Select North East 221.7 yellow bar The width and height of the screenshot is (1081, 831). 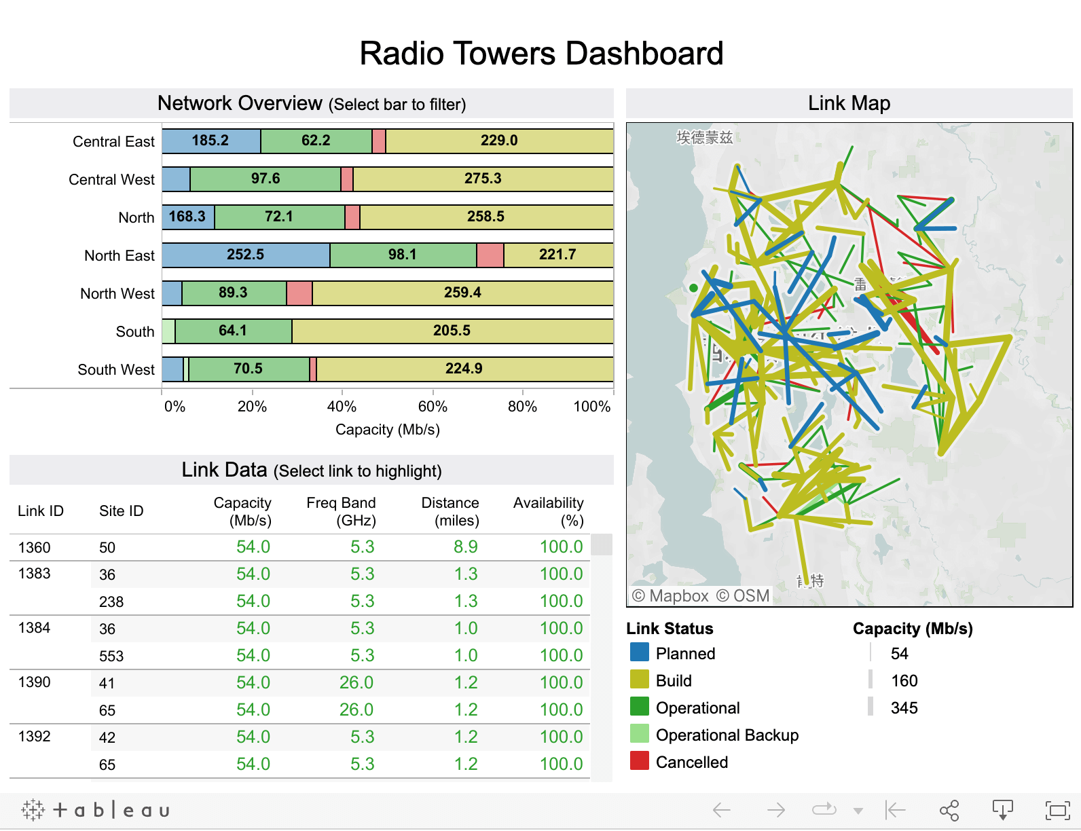[x=559, y=255]
